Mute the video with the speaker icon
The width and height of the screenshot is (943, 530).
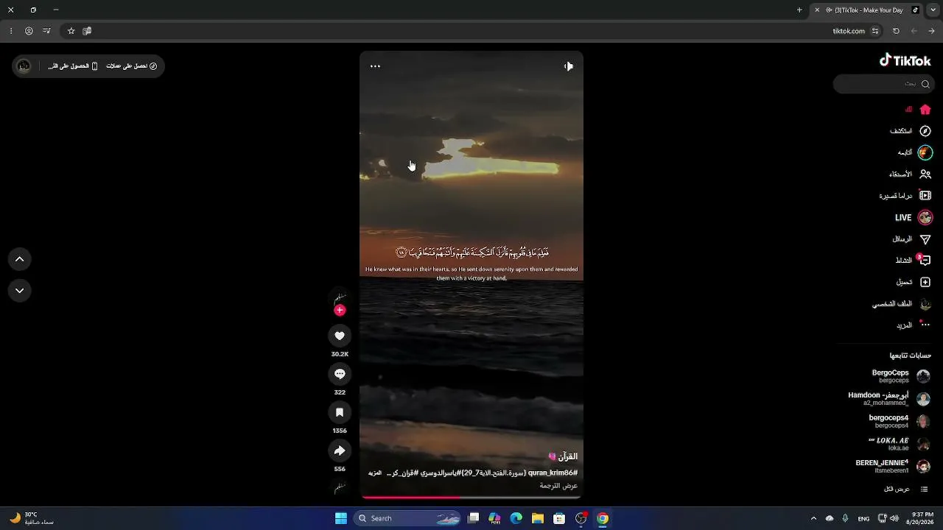[568, 66]
